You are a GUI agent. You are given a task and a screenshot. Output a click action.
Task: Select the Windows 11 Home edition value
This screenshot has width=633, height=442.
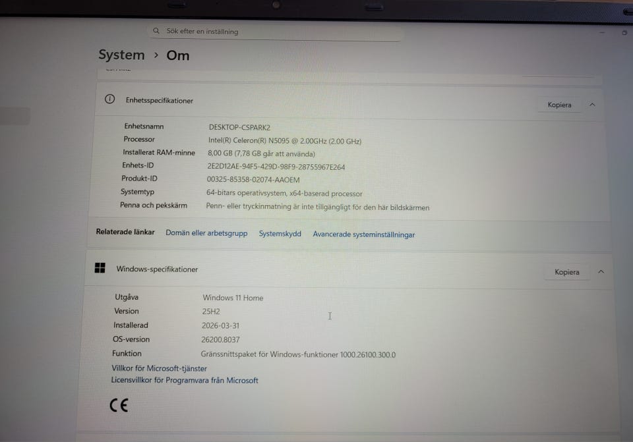233,298
